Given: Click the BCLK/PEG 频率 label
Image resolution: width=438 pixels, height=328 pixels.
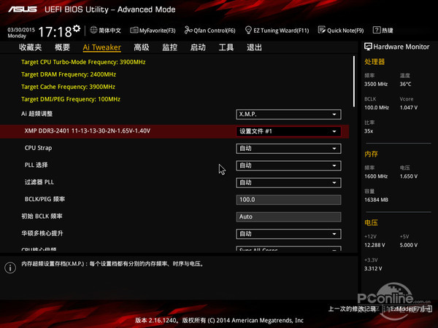Looking at the screenshot, I should click(45, 199).
